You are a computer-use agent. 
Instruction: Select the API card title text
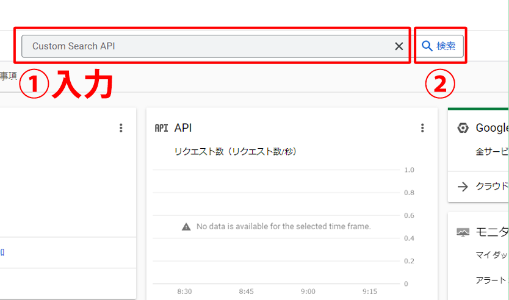(183, 128)
